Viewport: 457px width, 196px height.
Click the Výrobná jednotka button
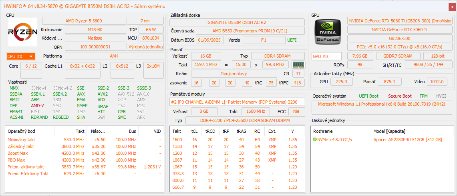pos(145,47)
